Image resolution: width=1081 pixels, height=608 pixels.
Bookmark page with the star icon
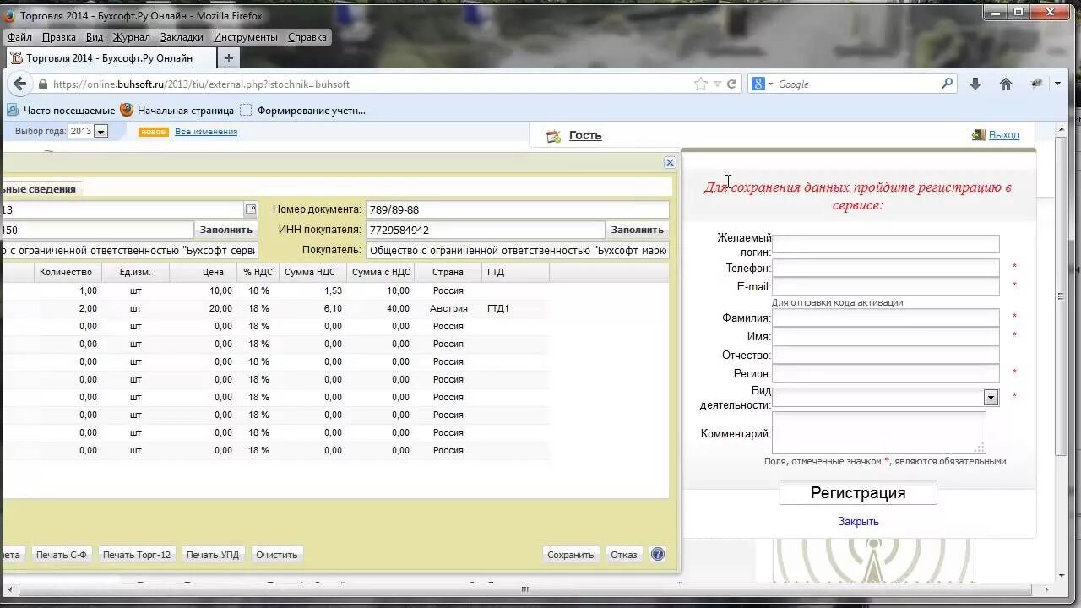701,84
